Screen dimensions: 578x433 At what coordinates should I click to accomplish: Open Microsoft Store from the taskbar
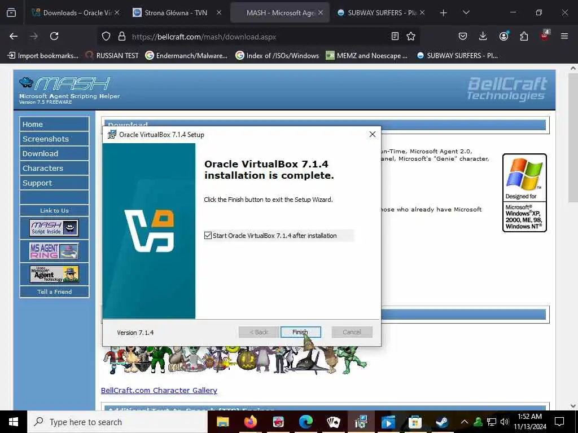pos(415,422)
